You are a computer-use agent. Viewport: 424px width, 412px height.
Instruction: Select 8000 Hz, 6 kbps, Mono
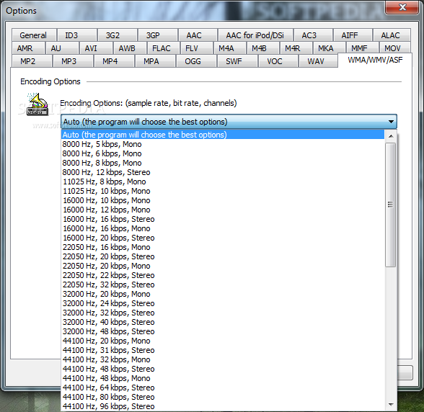coord(223,153)
